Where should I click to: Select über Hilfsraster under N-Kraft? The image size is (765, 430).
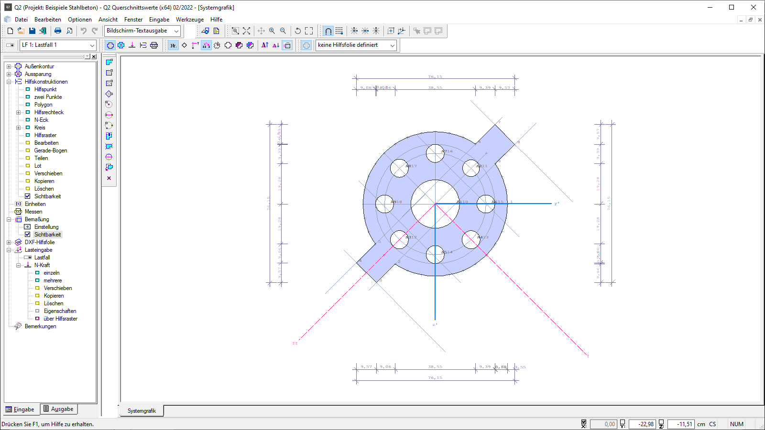coord(60,319)
